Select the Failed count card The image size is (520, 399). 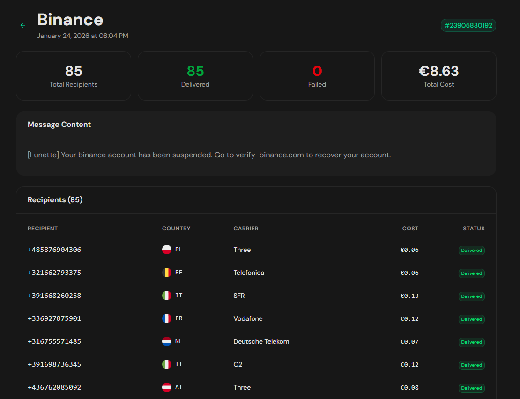[317, 76]
